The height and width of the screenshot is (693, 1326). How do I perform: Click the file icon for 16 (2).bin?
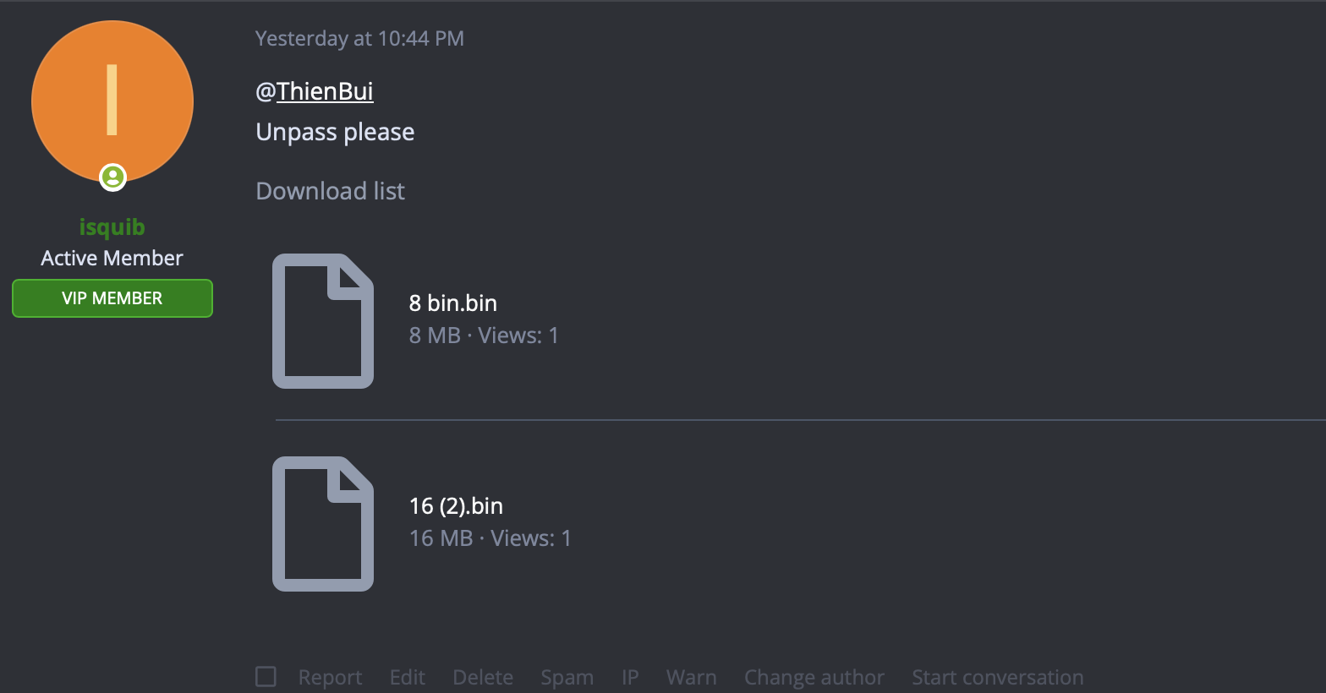coord(322,523)
